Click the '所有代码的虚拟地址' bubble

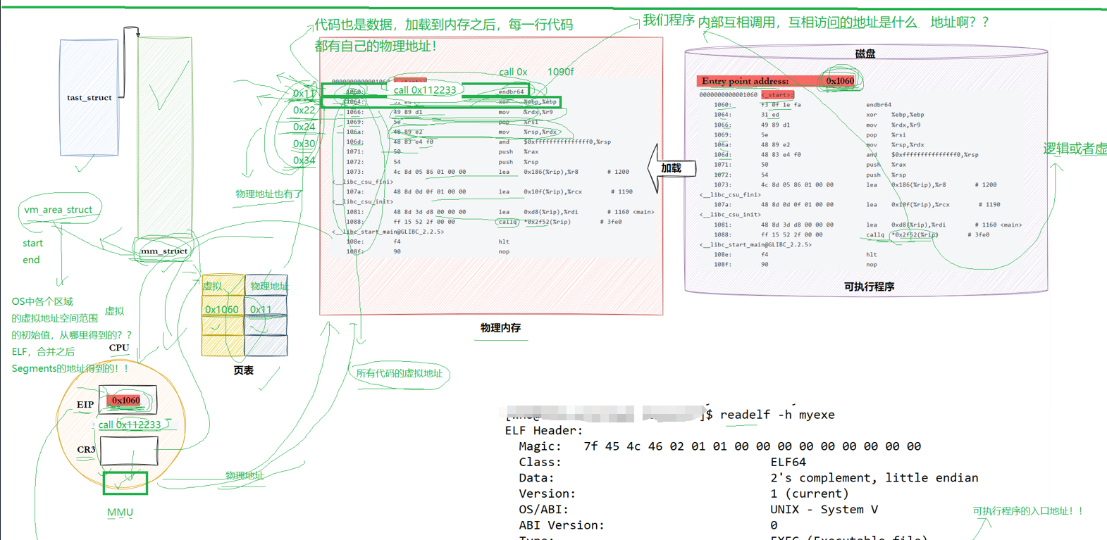tap(400, 374)
